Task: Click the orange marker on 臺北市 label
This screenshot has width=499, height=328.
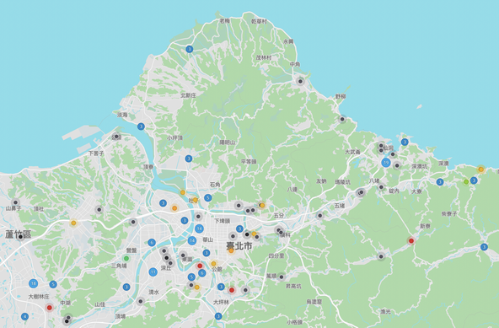Action: point(231,251)
